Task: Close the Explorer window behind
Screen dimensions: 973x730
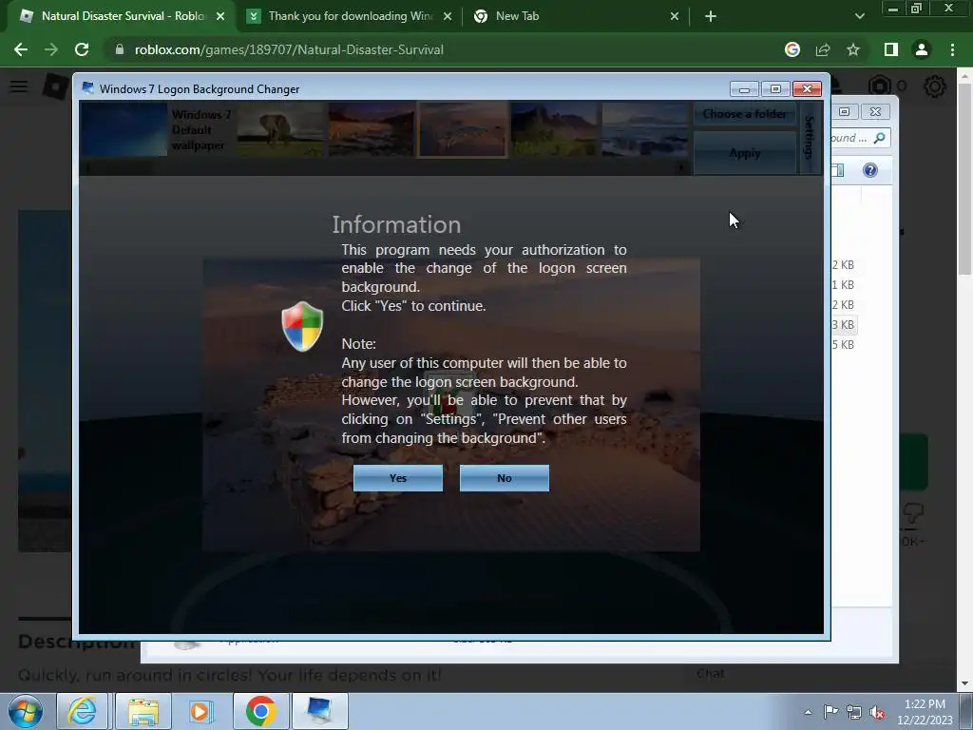Action: (x=875, y=112)
